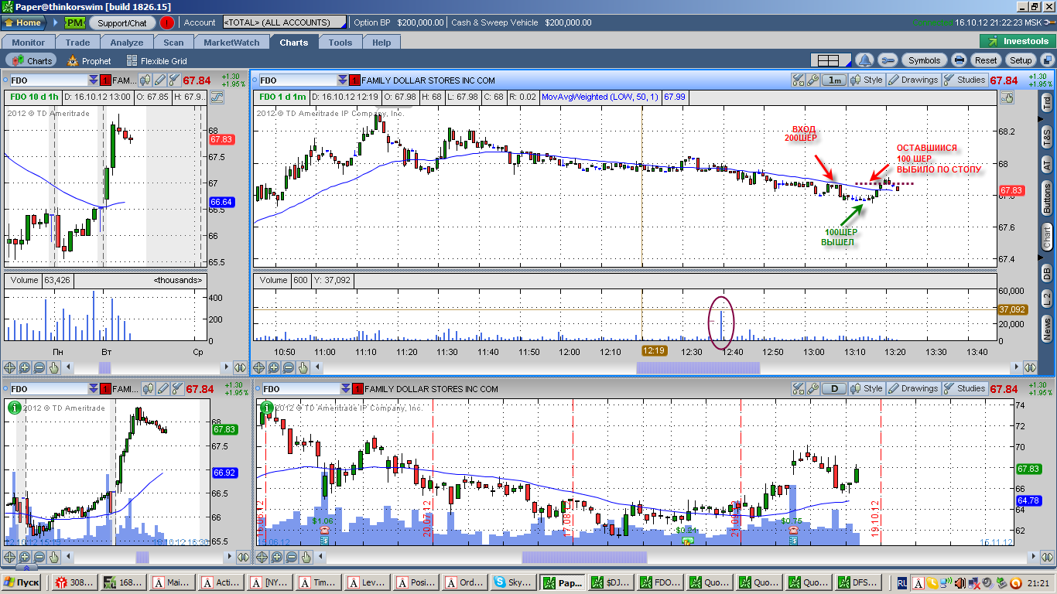
Task: Expand symbol dropdown in top-left FDO chart
Action: tap(94, 80)
